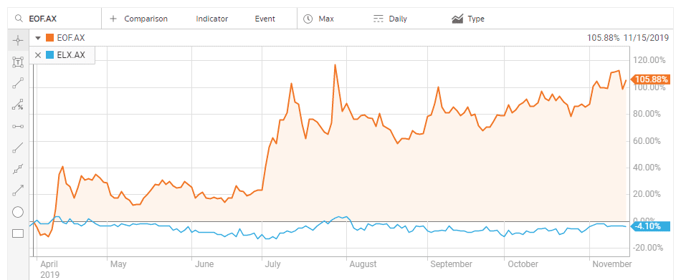681x280 pixels.
Task: Select the percent change measurement tool
Action: (17, 105)
